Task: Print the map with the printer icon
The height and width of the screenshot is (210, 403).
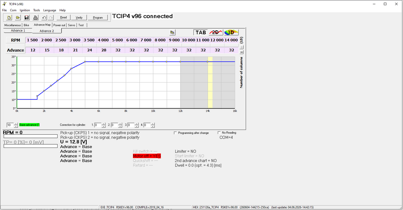Action: point(35,17)
